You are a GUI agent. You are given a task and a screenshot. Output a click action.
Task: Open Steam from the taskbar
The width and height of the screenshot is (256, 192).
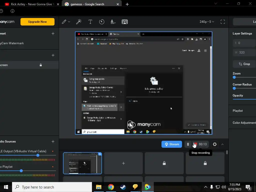pyautogui.click(x=123, y=187)
